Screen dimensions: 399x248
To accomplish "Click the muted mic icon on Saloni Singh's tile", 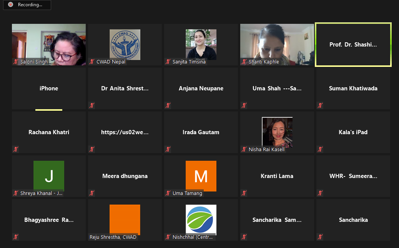I will click(16, 62).
